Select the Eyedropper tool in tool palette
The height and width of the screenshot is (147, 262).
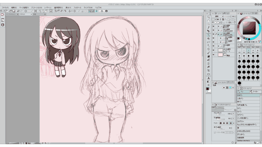(208, 28)
